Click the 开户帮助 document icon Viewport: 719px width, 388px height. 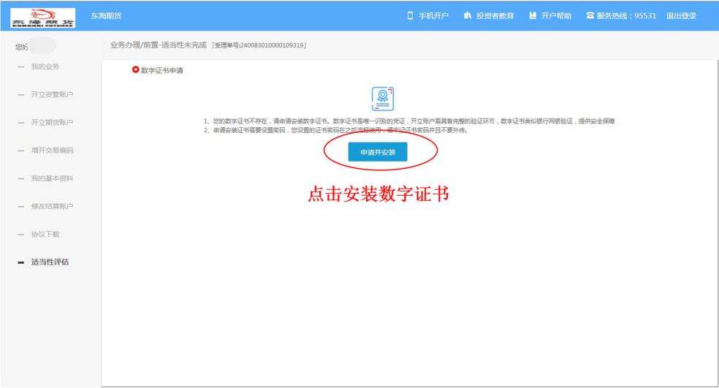pos(533,16)
